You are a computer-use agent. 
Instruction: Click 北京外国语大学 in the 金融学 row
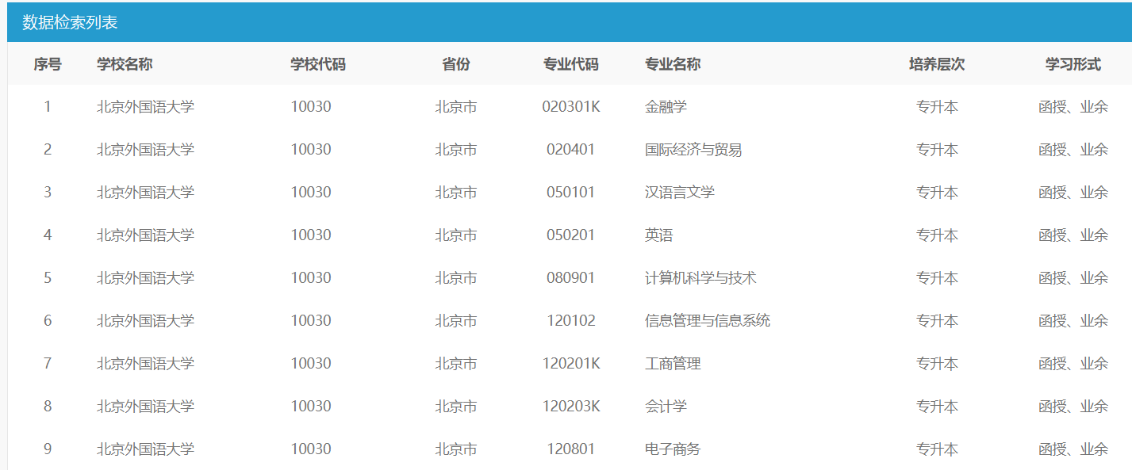(x=145, y=107)
